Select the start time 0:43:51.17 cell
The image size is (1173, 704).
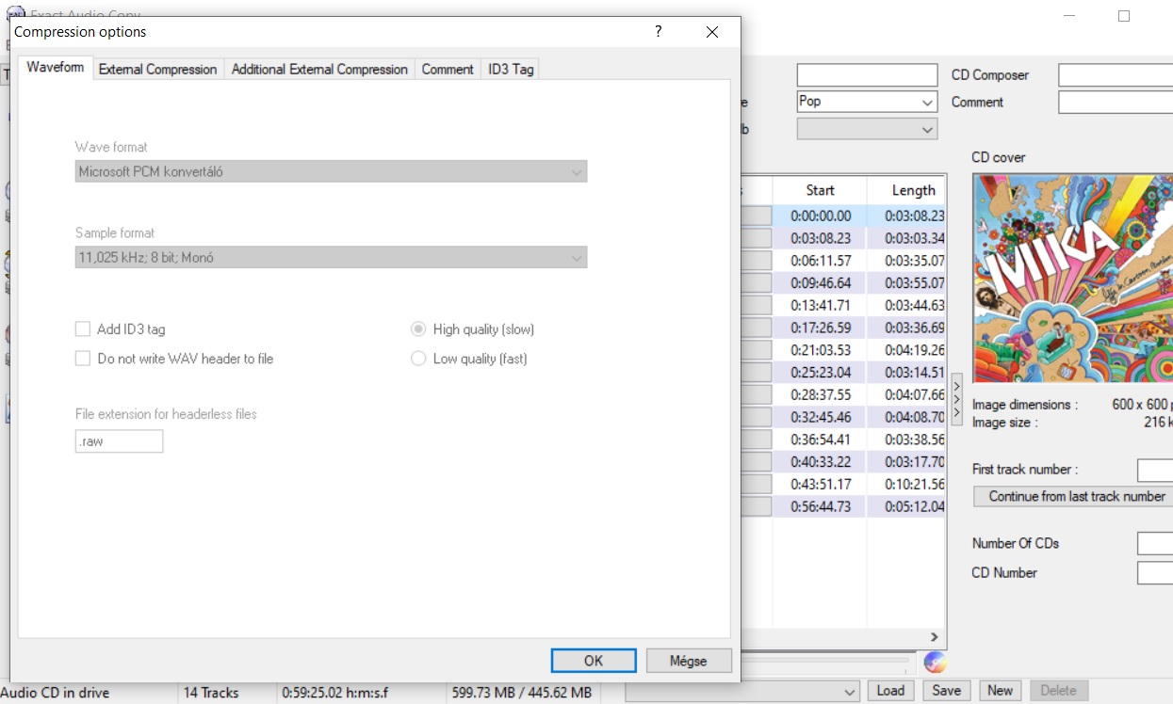820,484
